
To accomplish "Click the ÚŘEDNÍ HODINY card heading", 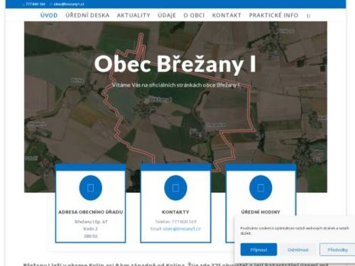I will [261, 212].
